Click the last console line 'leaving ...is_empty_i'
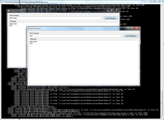164x120 pixels. (42, 116)
